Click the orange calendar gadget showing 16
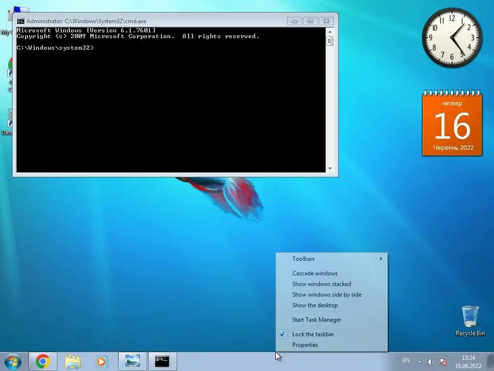Image resolution: width=494 pixels, height=371 pixels. point(452,123)
